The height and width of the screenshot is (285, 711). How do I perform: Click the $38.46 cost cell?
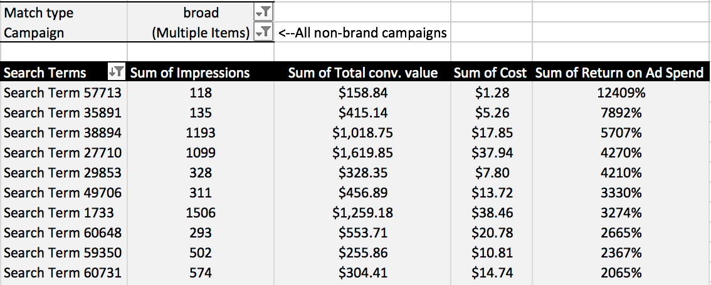click(x=492, y=212)
